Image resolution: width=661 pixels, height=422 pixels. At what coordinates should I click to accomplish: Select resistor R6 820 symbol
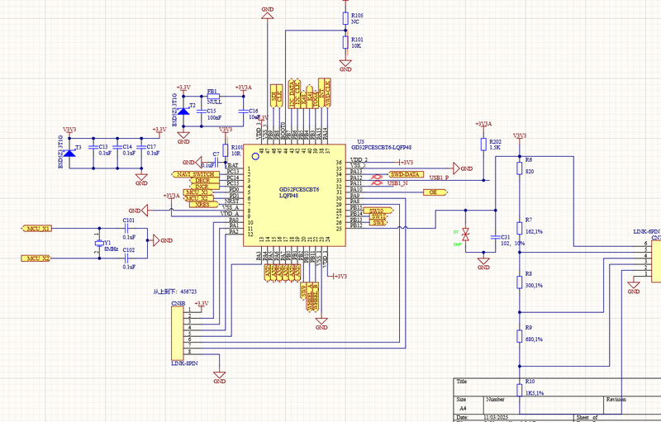(x=520, y=168)
